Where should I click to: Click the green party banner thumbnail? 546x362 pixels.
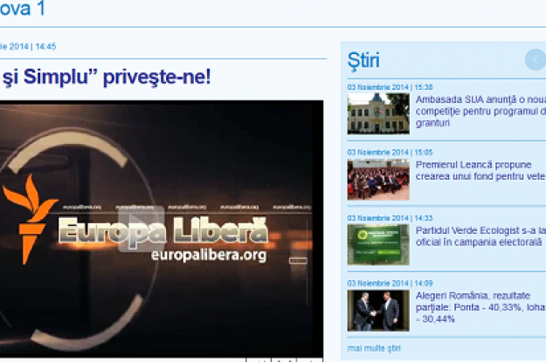378,245
